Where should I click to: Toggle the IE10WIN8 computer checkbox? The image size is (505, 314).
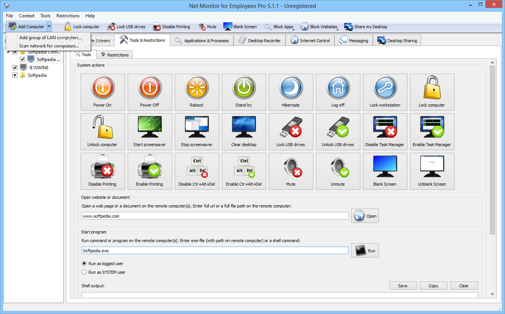15,67
